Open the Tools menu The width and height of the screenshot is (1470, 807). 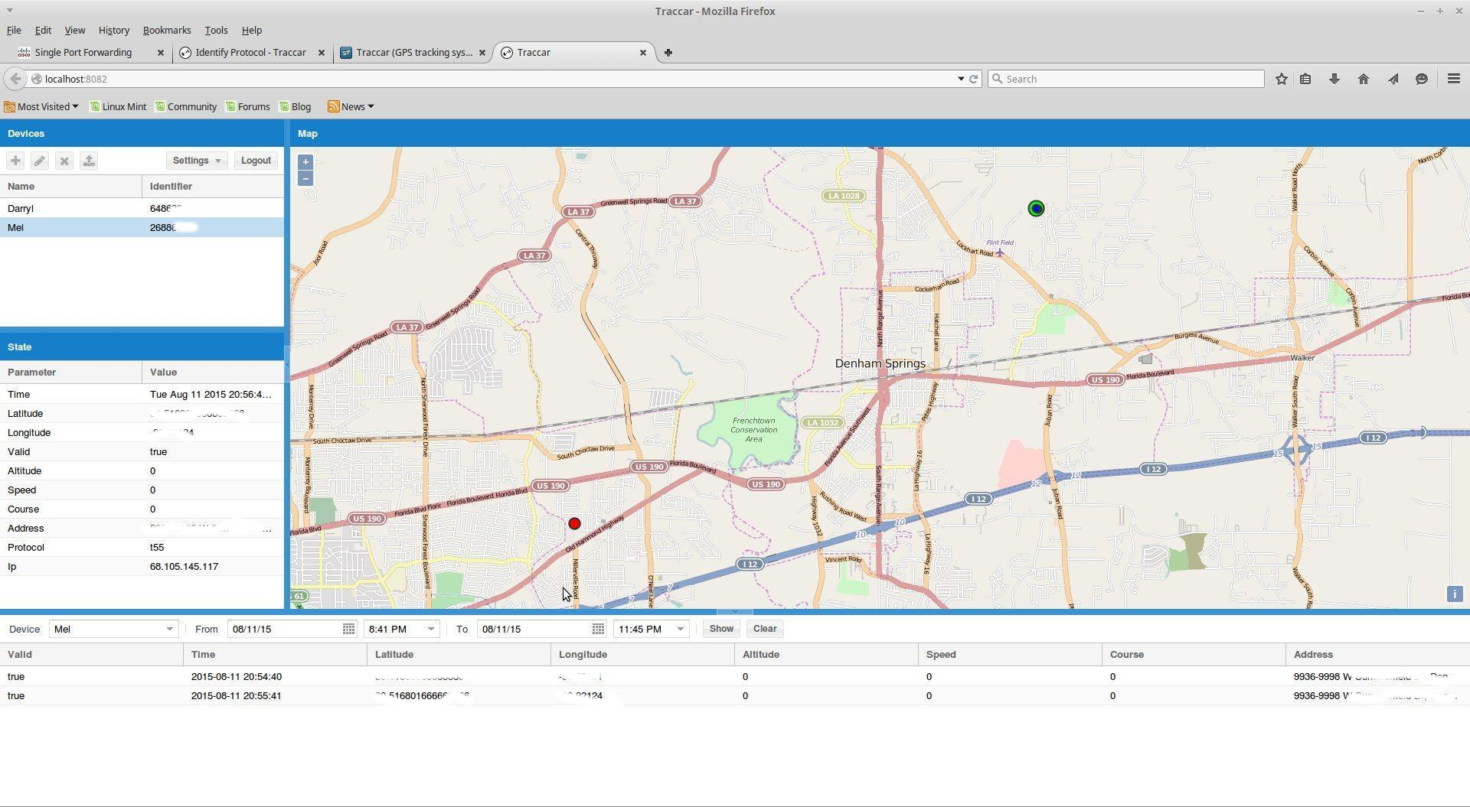[216, 31]
